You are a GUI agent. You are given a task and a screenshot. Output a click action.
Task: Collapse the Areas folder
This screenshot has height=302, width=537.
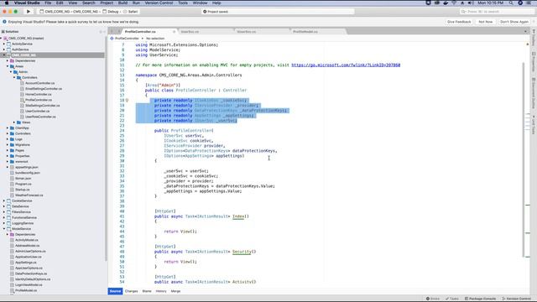[x=8, y=66]
